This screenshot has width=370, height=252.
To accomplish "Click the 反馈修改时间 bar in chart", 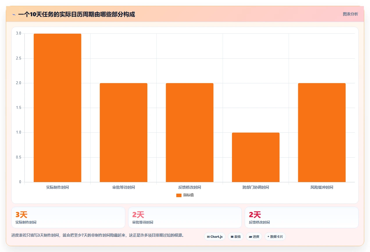I will point(190,133).
